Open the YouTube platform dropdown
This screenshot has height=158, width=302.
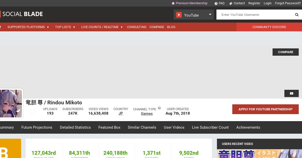click(x=194, y=15)
